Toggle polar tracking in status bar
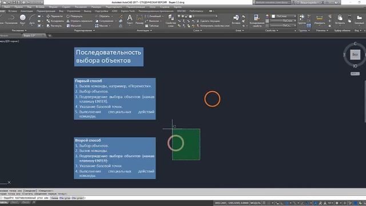This screenshot has height=206, width=366. click(x=287, y=203)
